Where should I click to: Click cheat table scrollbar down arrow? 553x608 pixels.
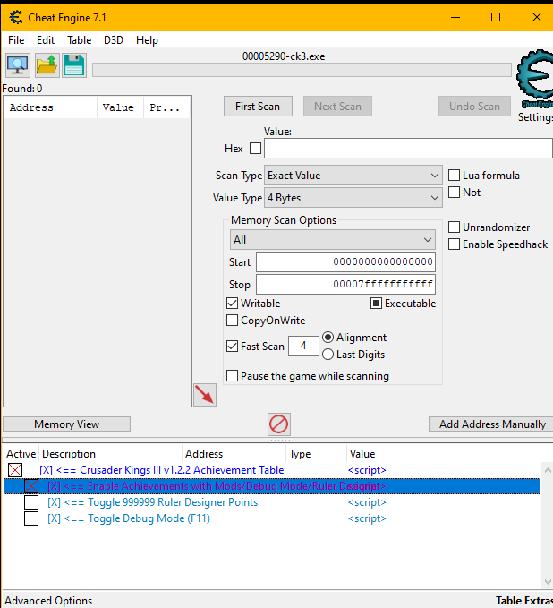click(x=548, y=581)
